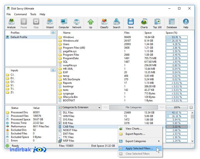Open the Charts view

(x=144, y=24)
